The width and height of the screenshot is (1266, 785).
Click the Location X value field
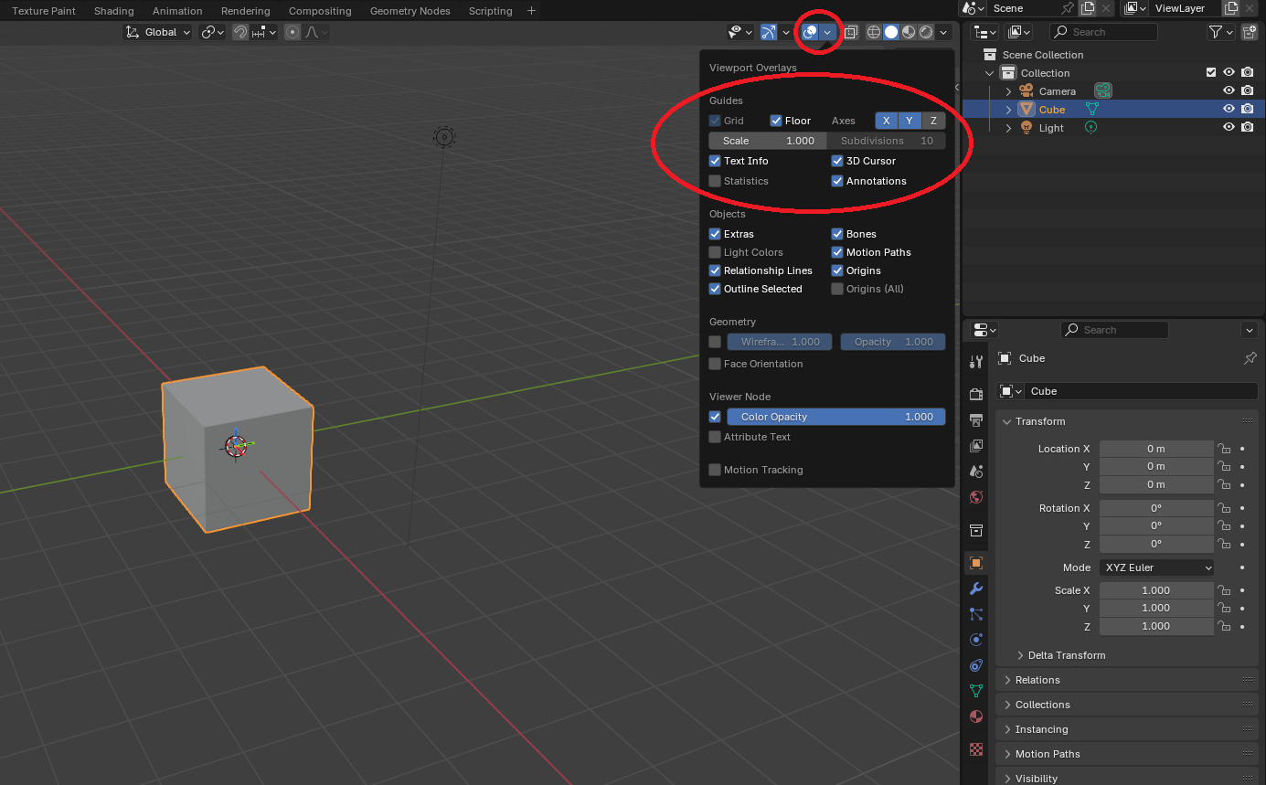point(1156,449)
